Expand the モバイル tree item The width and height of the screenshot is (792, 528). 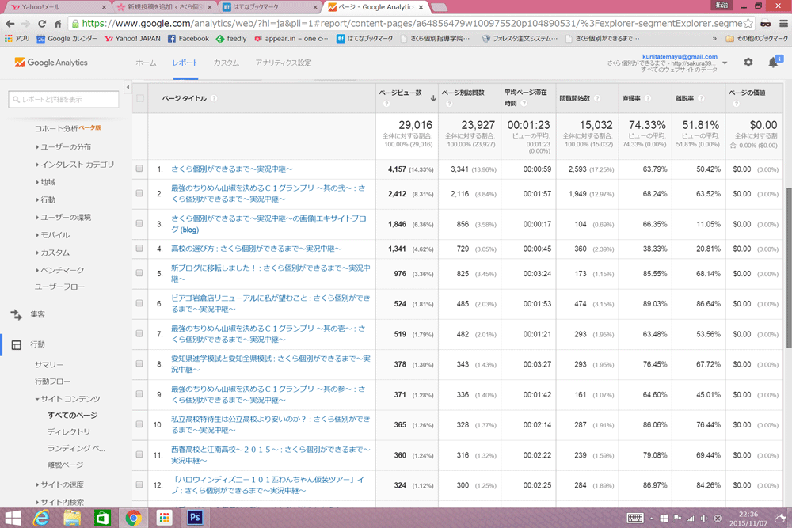(55, 235)
